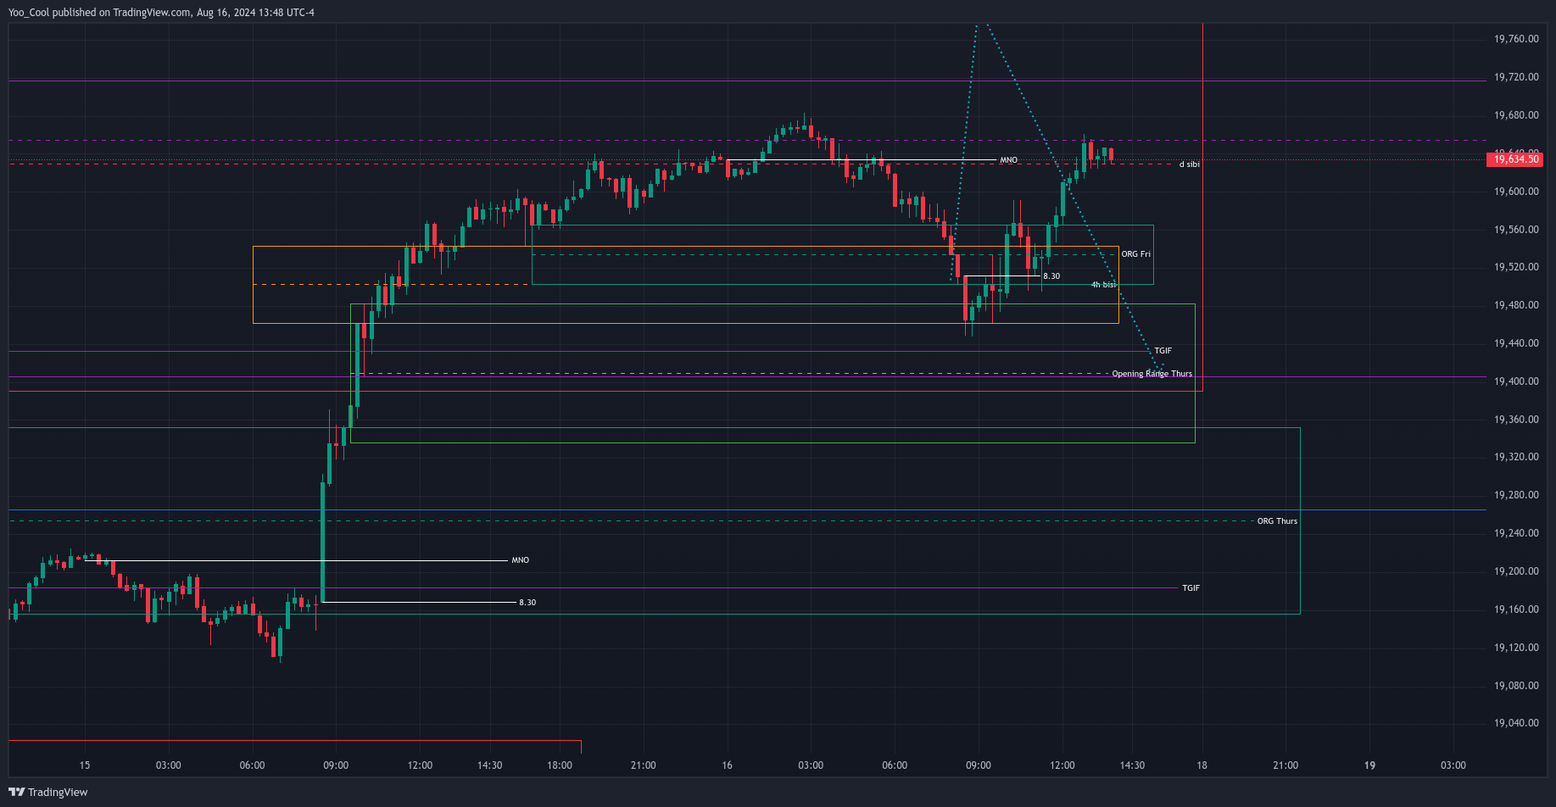Click the 19,120.00 price axis label
1556x807 pixels.
pyautogui.click(x=1516, y=648)
